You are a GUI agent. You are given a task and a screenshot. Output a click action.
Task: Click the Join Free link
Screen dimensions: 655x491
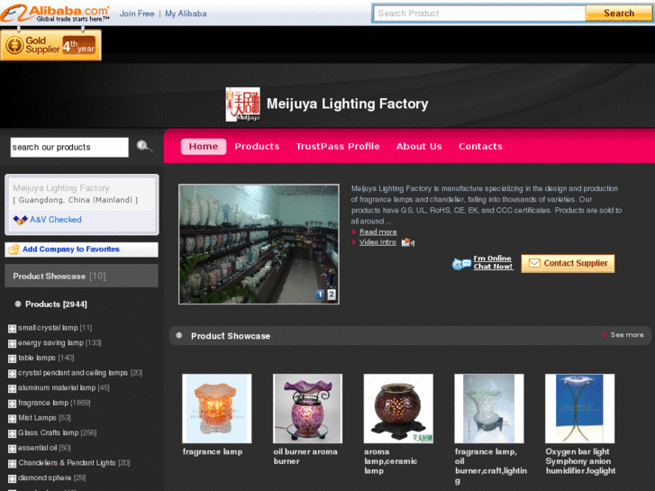click(137, 14)
